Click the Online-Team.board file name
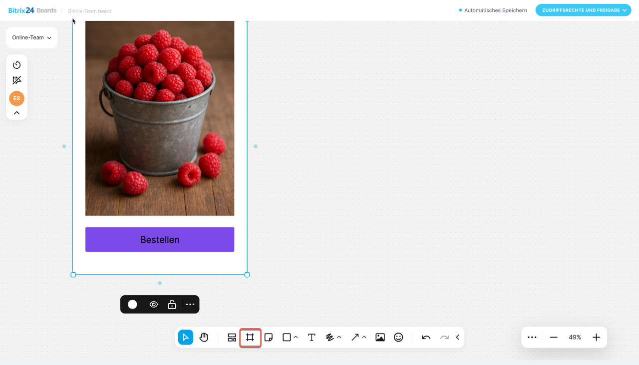 pos(90,11)
